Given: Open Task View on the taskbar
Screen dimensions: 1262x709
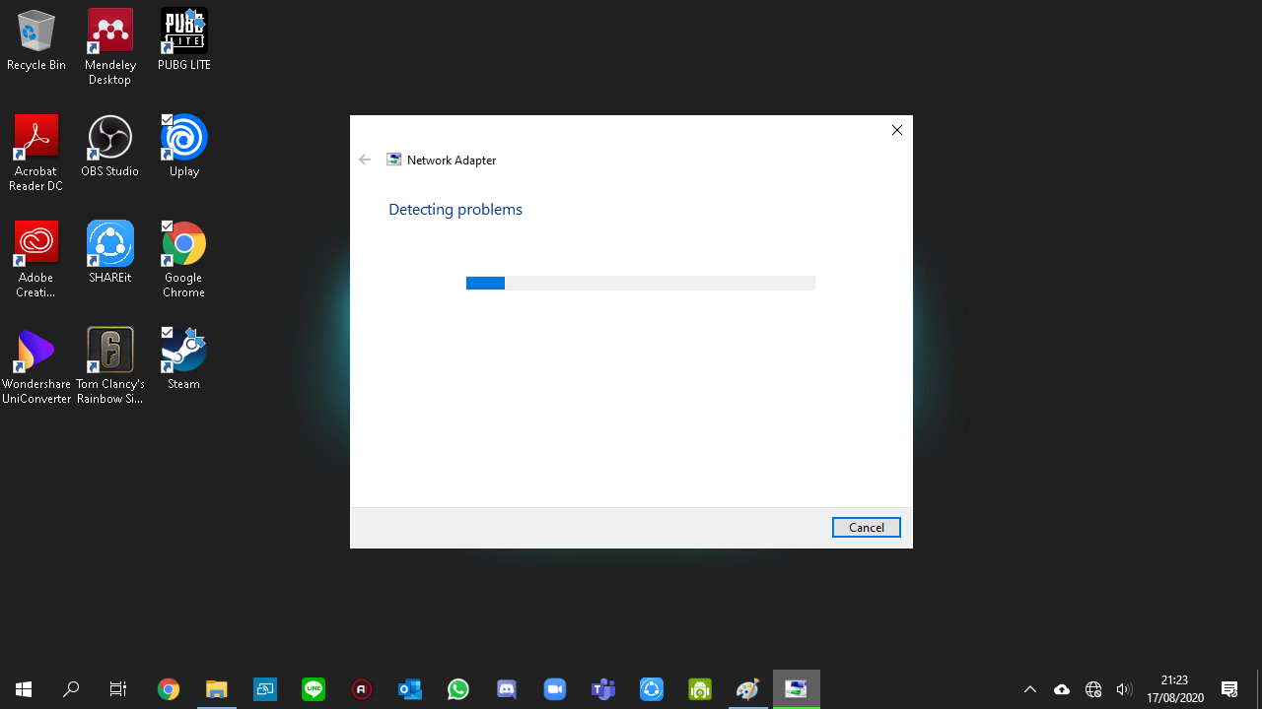Looking at the screenshot, I should pyautogui.click(x=118, y=689).
